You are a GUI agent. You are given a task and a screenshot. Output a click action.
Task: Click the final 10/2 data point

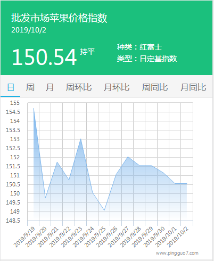187,183
